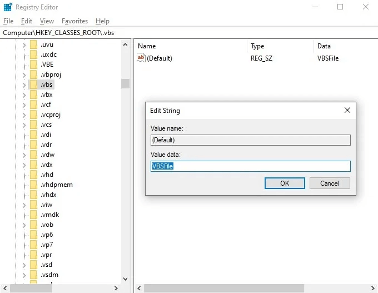Expand the .vbproj key
This screenshot has width=378, height=293.
[24, 75]
